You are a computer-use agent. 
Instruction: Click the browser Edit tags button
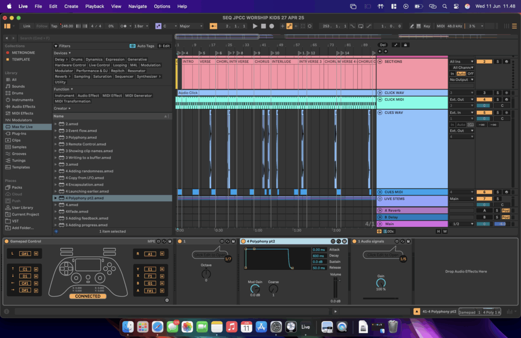[x=164, y=46]
